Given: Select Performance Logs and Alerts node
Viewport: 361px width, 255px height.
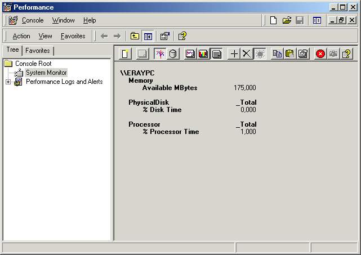Looking at the screenshot, I should coord(64,82).
